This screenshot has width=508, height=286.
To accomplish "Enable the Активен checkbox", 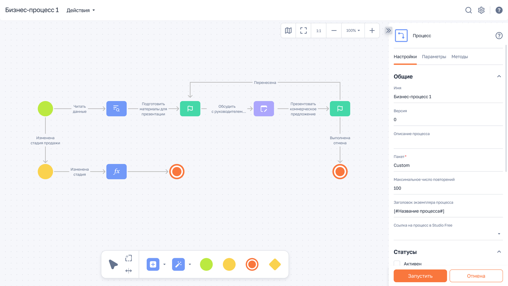I will pyautogui.click(x=397, y=264).
